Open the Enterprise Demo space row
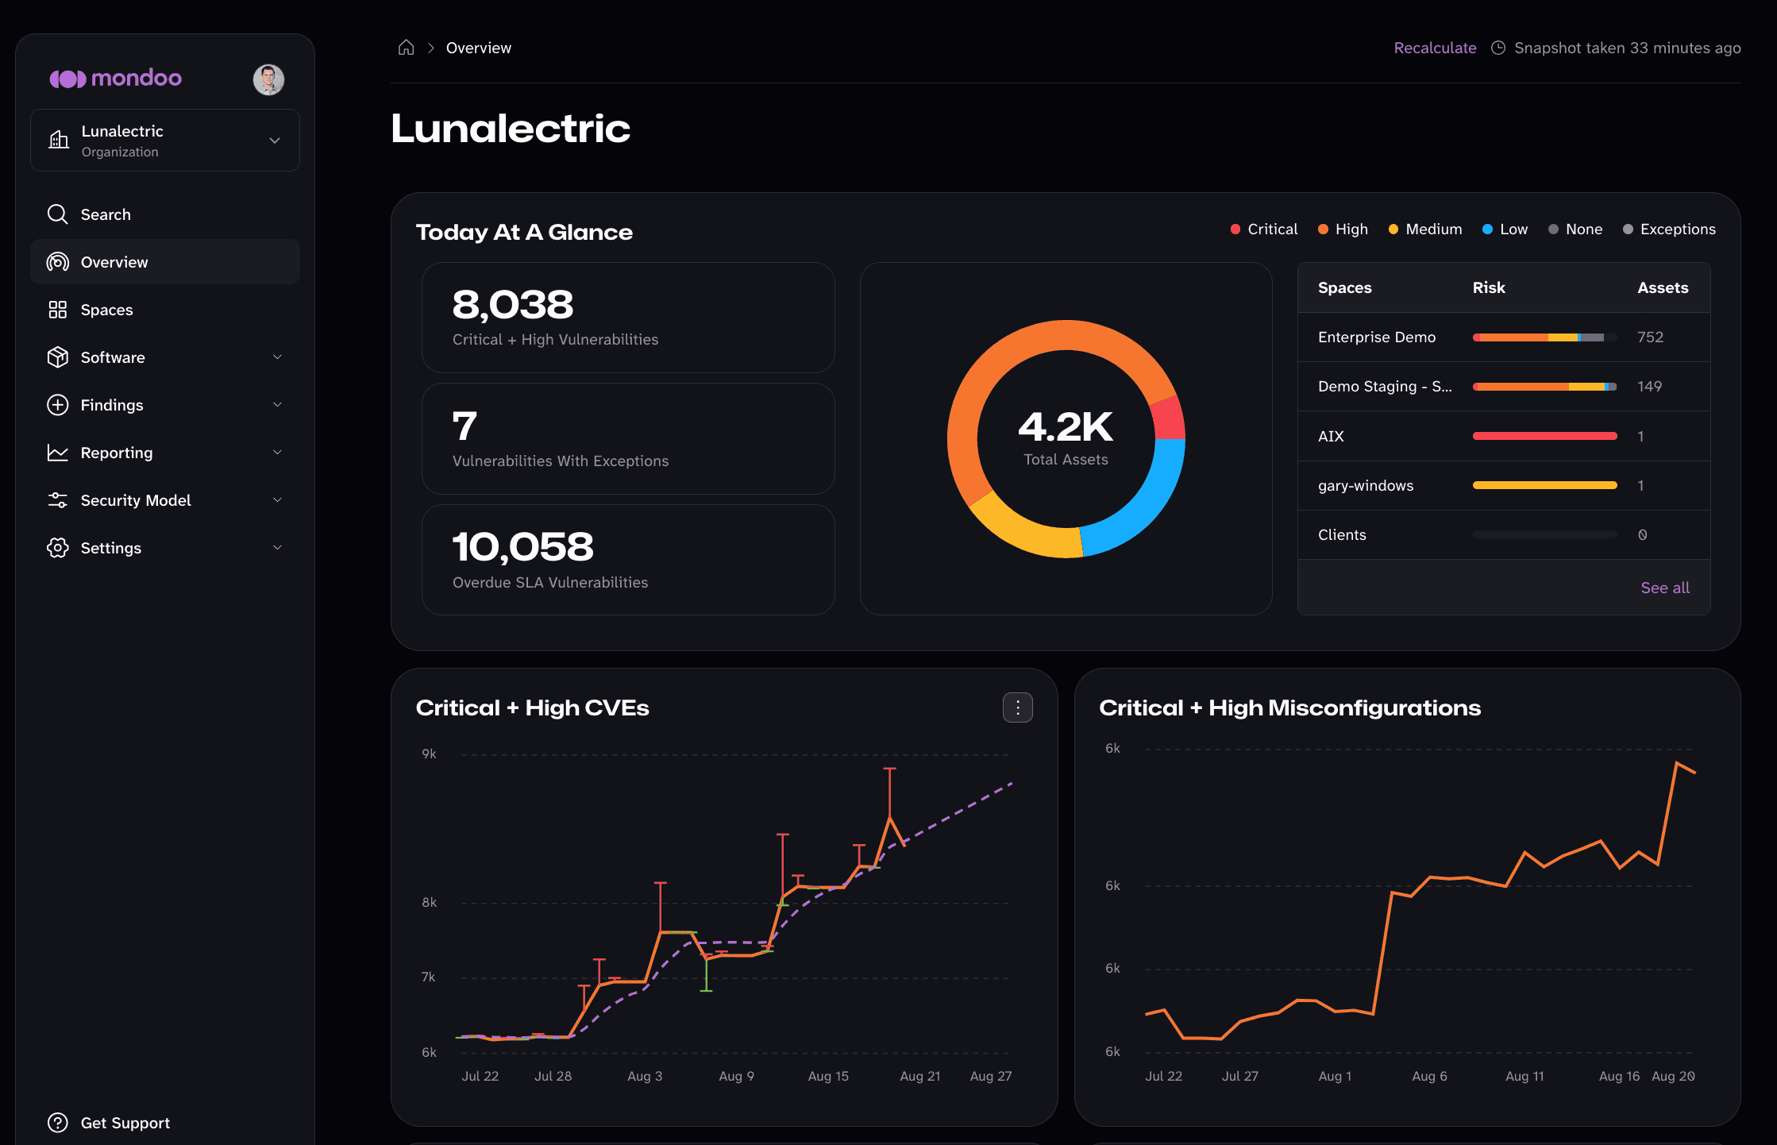This screenshot has height=1145, width=1777. click(1504, 337)
